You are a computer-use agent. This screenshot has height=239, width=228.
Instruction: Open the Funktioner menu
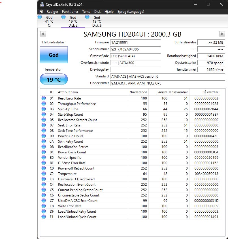click(70, 12)
